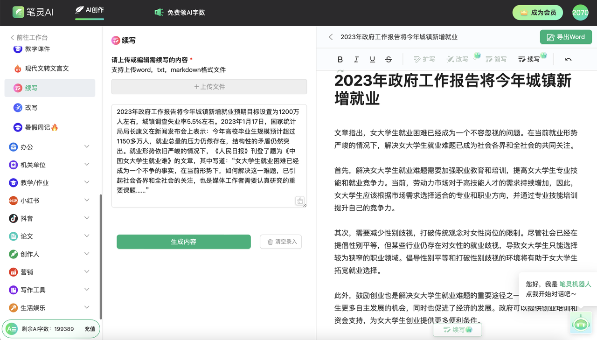Click the clean/clear icon inside text box

click(x=300, y=201)
